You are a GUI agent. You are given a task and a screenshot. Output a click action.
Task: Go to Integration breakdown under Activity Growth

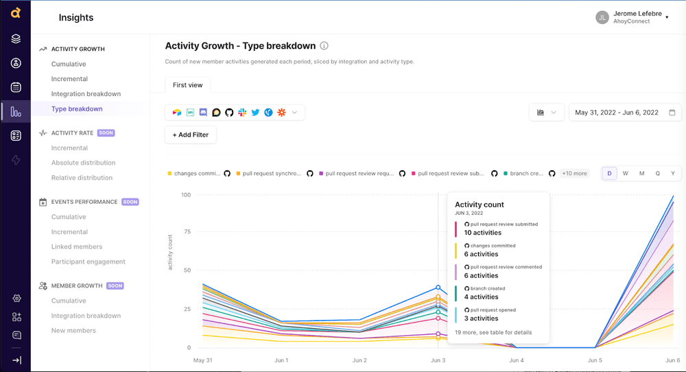click(x=86, y=94)
